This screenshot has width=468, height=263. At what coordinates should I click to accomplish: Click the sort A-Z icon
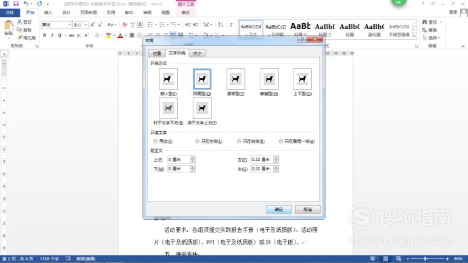coord(220,25)
